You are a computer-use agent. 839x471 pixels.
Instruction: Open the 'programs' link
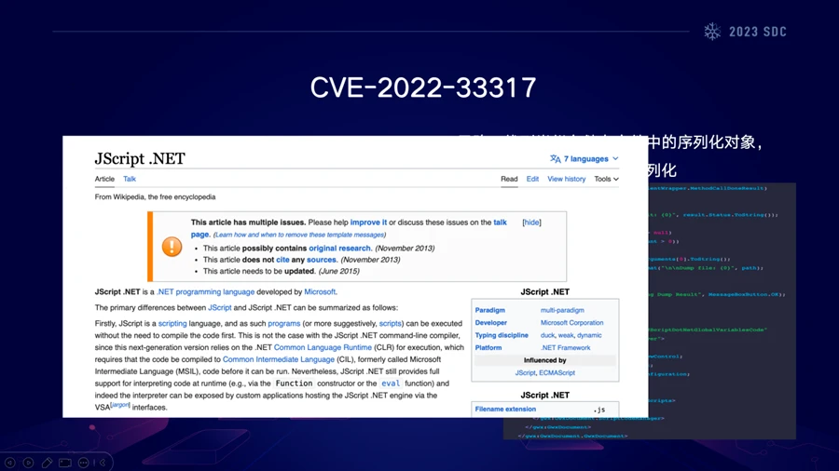283,324
